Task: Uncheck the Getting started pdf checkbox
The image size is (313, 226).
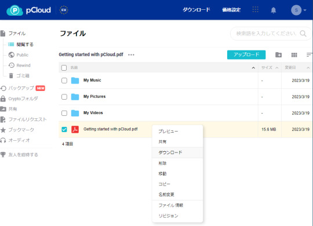Action: [x=64, y=129]
